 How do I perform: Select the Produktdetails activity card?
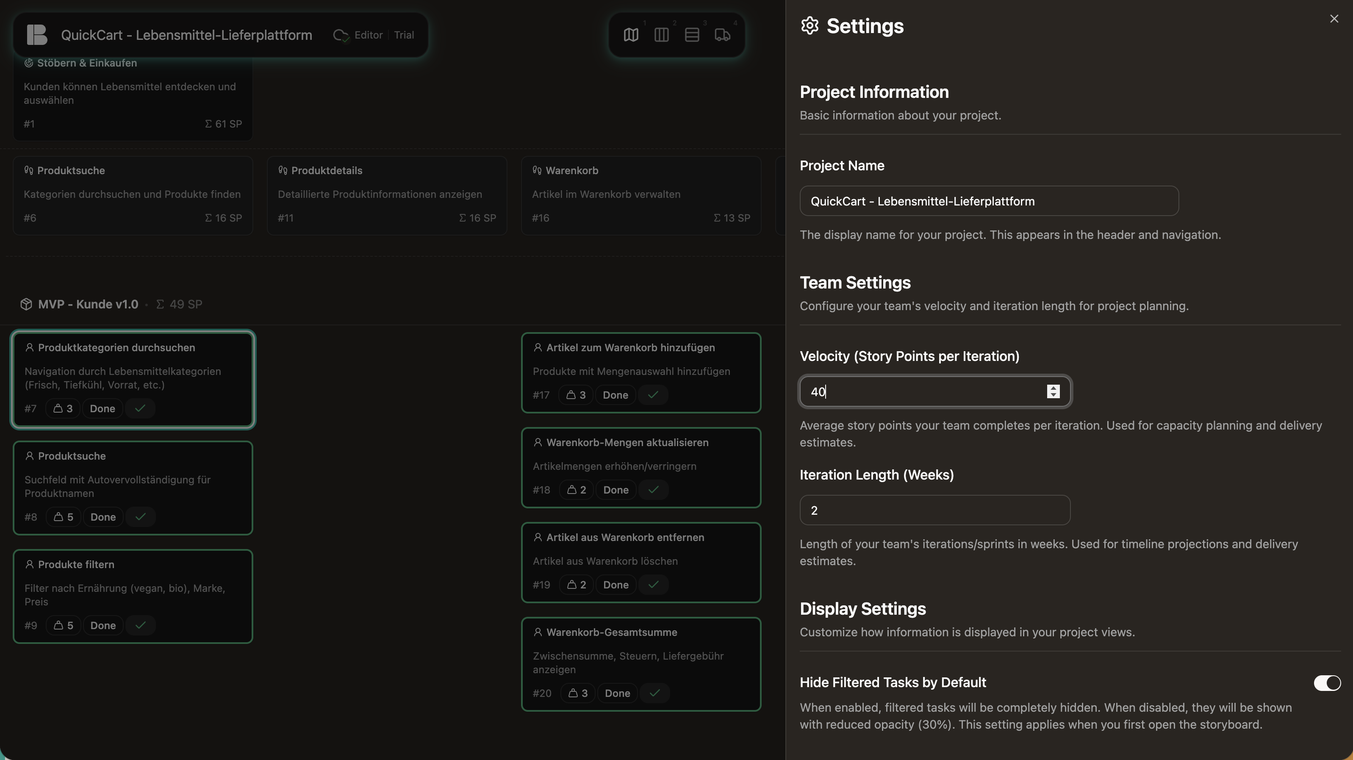[x=387, y=195]
